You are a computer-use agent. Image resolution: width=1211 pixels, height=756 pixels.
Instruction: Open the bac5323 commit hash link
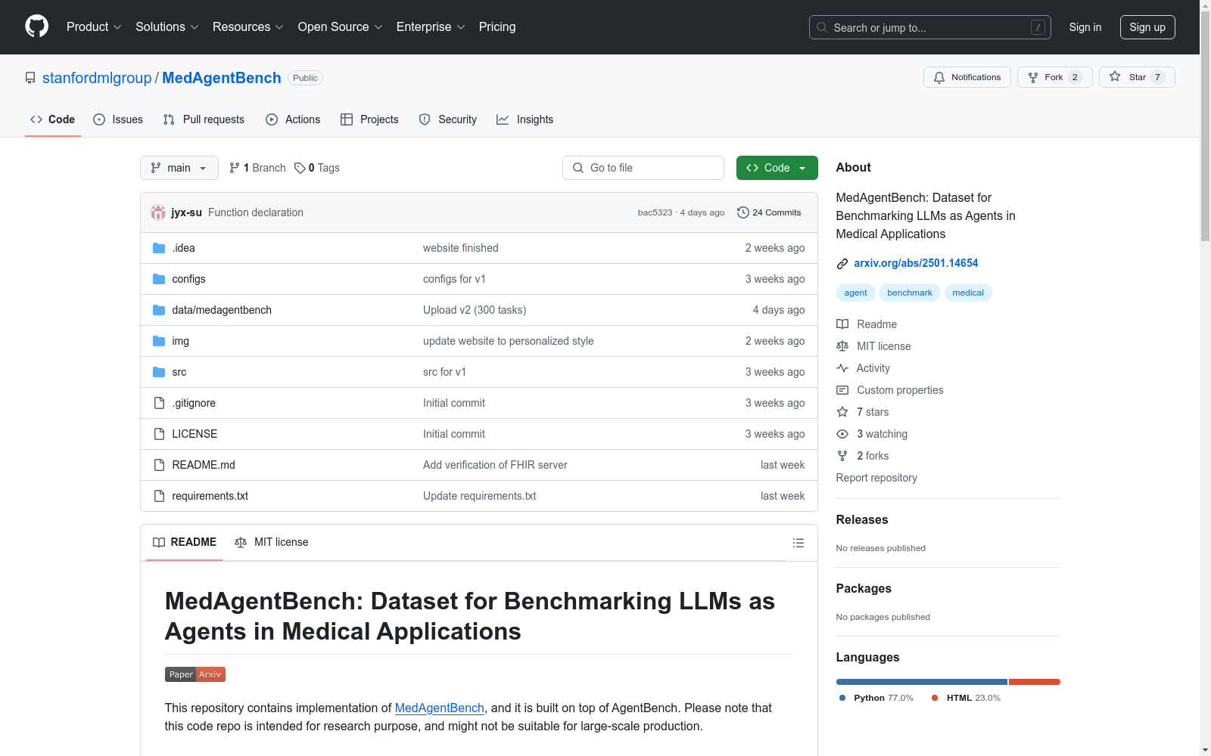click(655, 212)
